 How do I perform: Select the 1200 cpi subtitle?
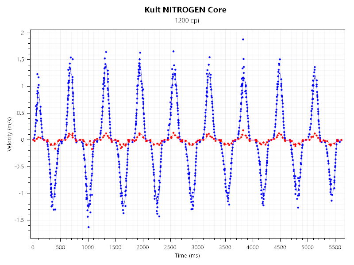click(x=185, y=21)
